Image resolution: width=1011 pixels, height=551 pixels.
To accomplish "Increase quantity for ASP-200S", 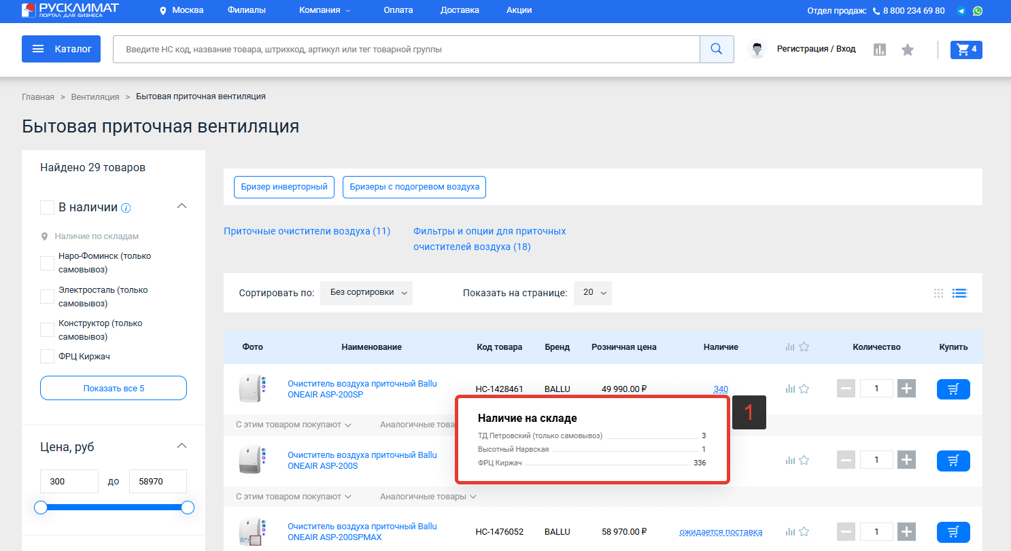I will point(906,460).
